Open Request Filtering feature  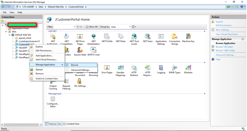66,84
